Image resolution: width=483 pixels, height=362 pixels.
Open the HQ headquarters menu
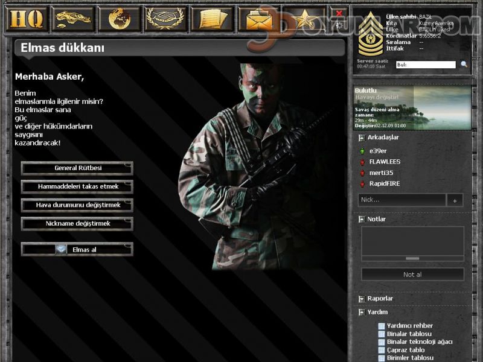click(27, 19)
